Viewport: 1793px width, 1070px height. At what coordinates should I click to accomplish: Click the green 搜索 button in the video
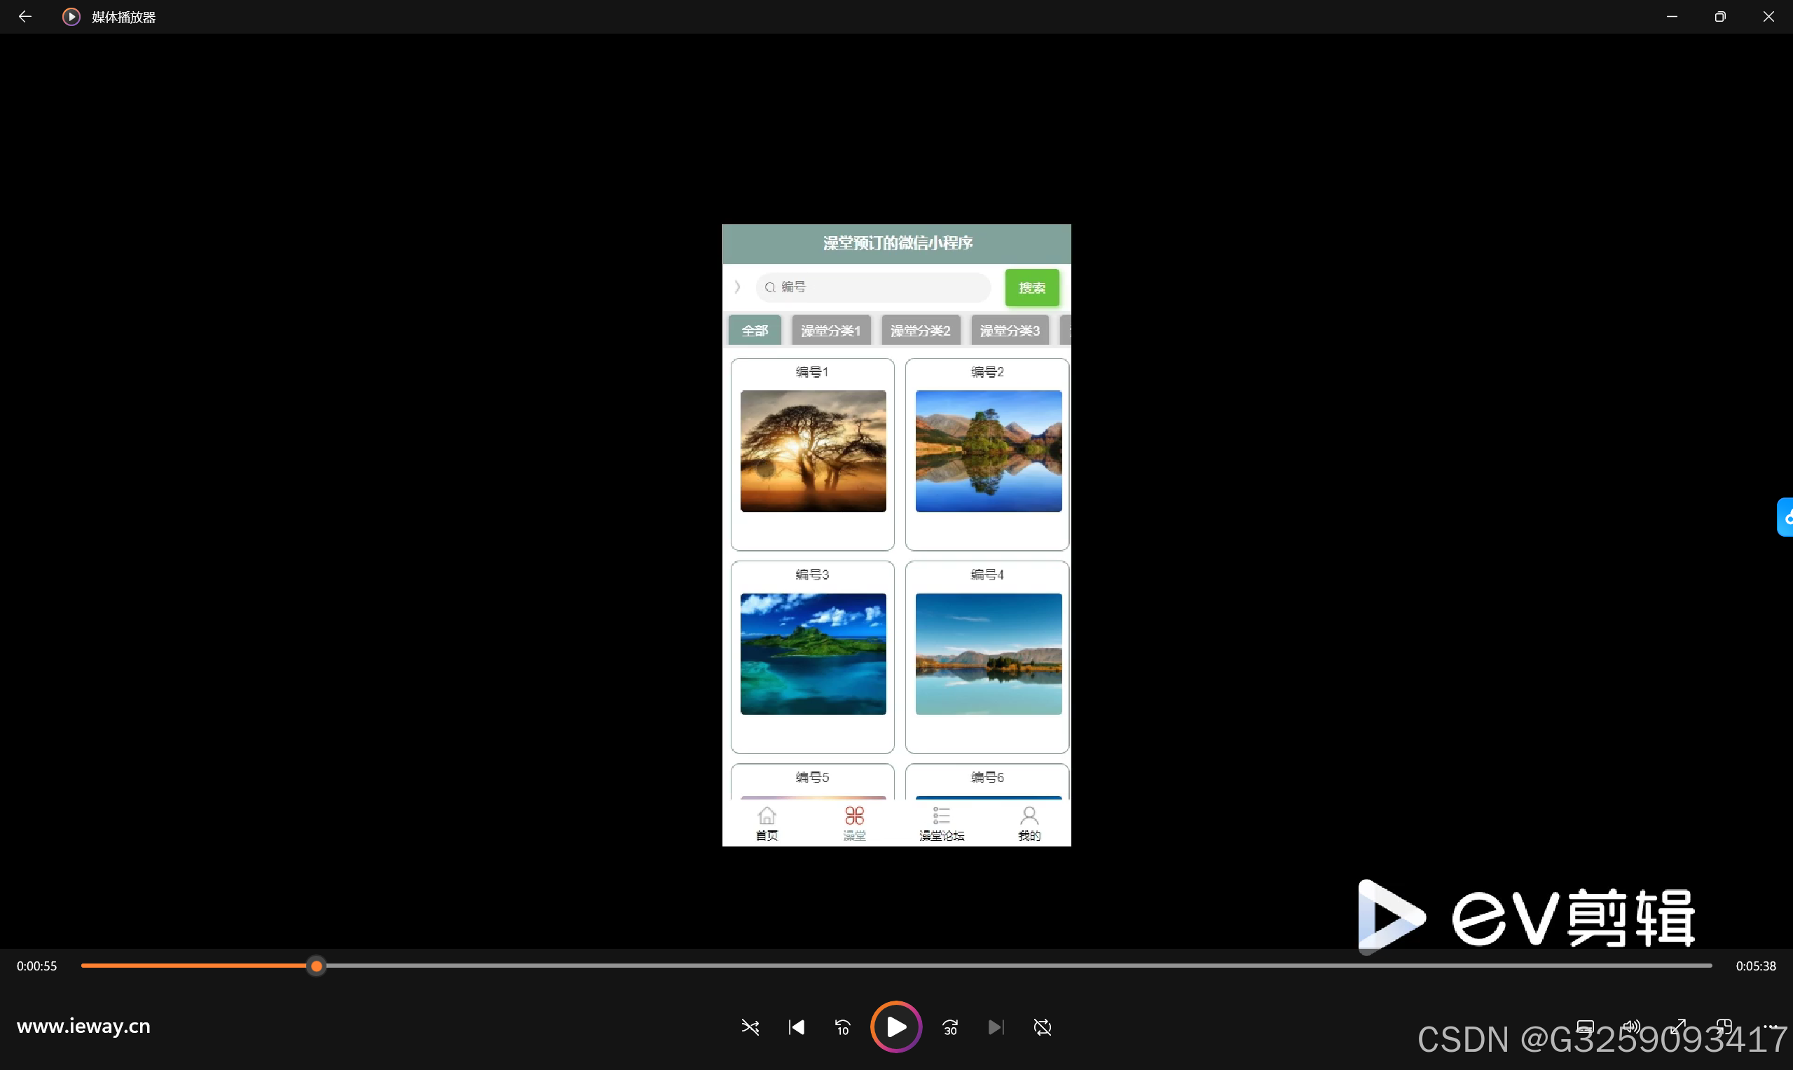coord(1031,288)
